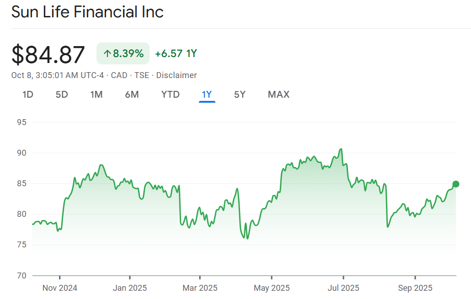Show the 1M chart range

(96, 94)
